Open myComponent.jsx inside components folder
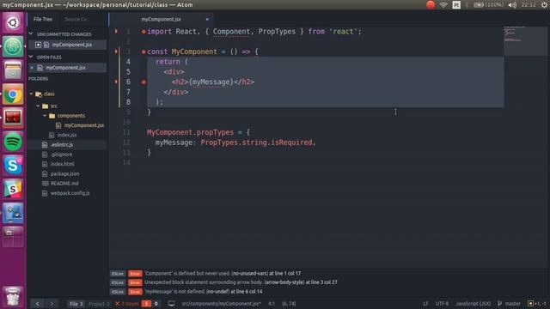 tap(84, 125)
